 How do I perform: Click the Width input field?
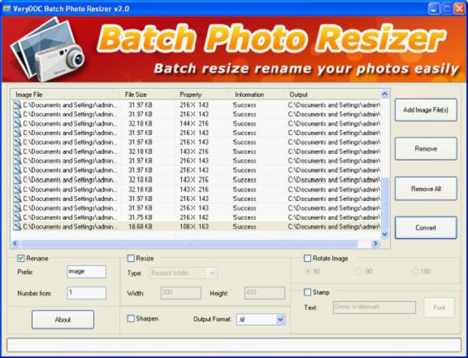(x=181, y=293)
